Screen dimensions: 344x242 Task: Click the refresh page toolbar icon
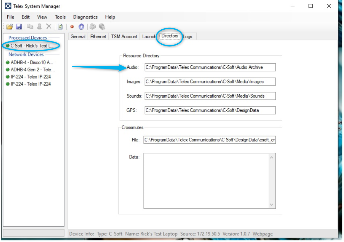(60, 27)
